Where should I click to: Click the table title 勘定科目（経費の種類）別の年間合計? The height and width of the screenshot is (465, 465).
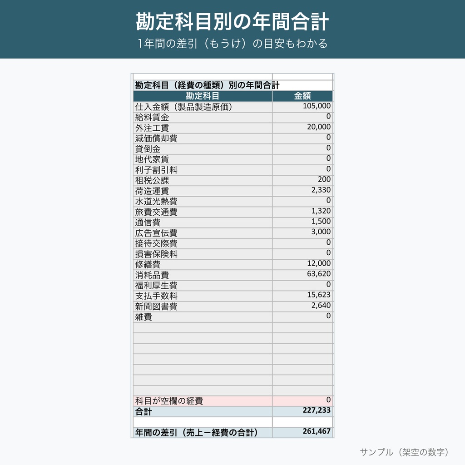click(207, 86)
